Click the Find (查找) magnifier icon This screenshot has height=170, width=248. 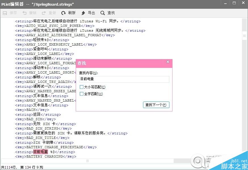click(103, 13)
